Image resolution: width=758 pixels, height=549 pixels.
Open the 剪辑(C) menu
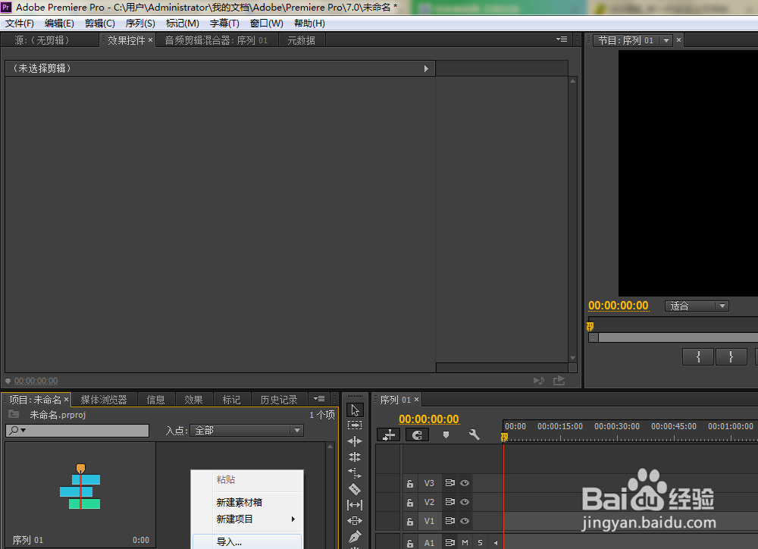point(100,24)
